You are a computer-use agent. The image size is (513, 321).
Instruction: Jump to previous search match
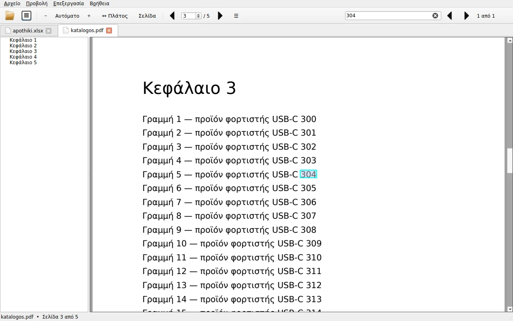[x=450, y=16]
